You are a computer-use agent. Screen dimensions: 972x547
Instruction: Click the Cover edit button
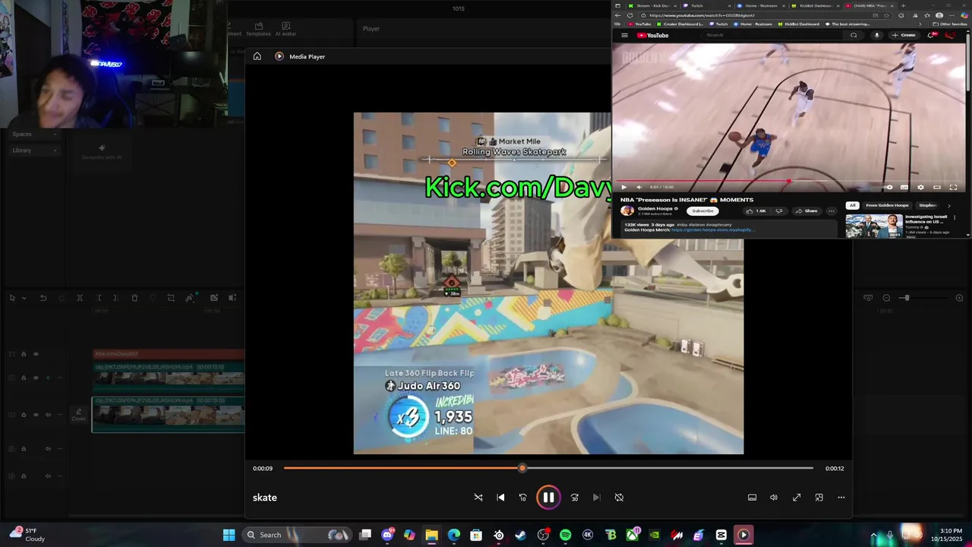point(79,415)
